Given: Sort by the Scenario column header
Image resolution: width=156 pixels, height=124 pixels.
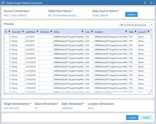Looking at the screenshot, I should (x=99, y=32).
